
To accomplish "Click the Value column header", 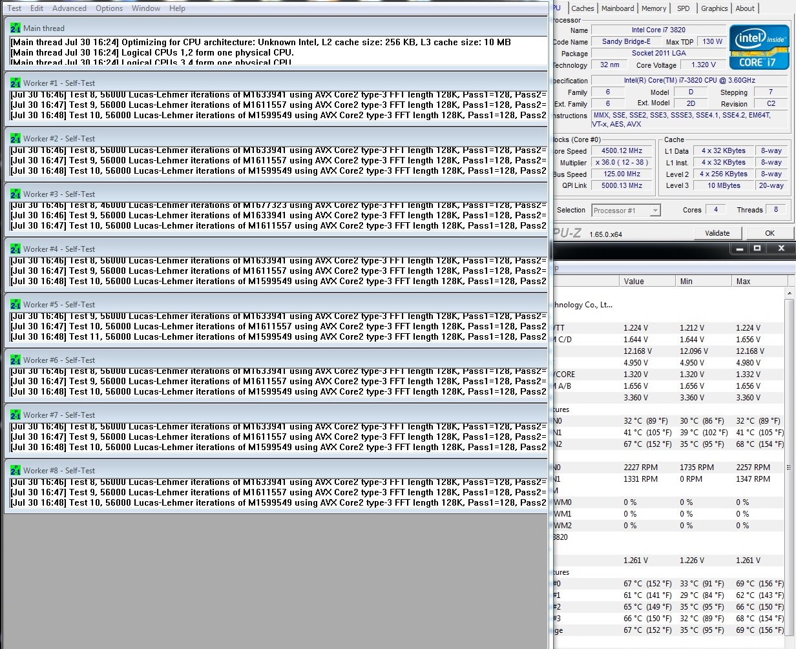I will click(648, 281).
